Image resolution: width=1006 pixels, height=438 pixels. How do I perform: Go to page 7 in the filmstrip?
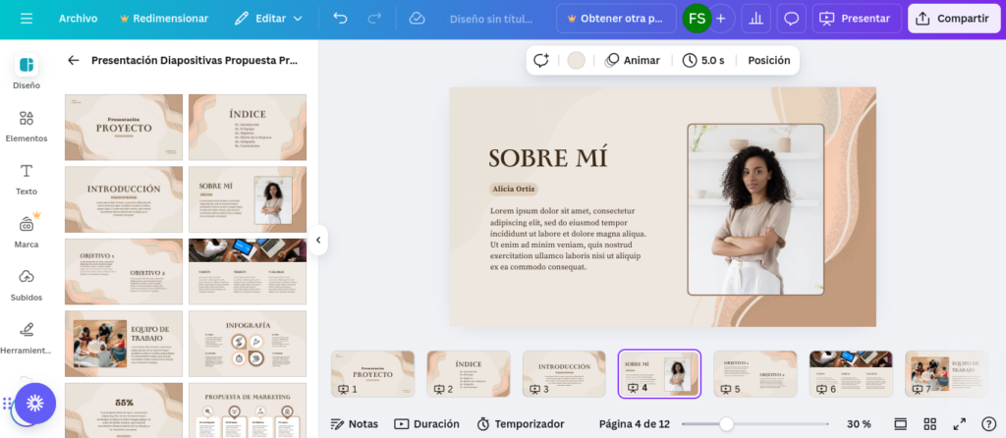tap(946, 374)
